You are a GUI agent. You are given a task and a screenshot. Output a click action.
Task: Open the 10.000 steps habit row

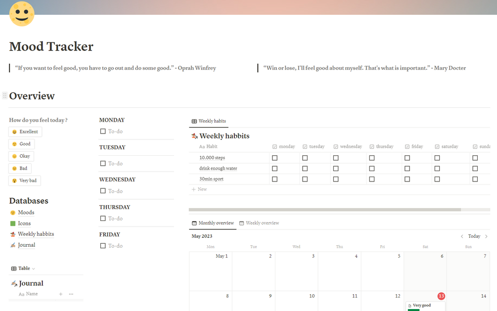(212, 158)
